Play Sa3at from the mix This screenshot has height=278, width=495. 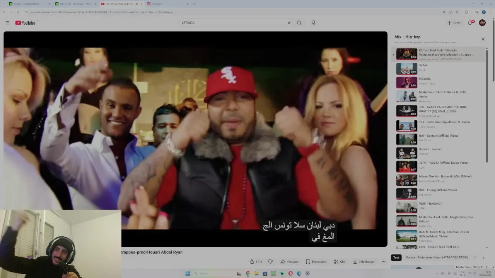[x=439, y=69]
